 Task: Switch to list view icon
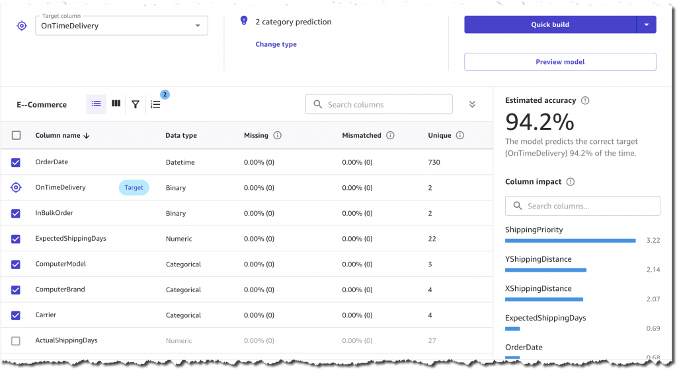[x=97, y=104]
